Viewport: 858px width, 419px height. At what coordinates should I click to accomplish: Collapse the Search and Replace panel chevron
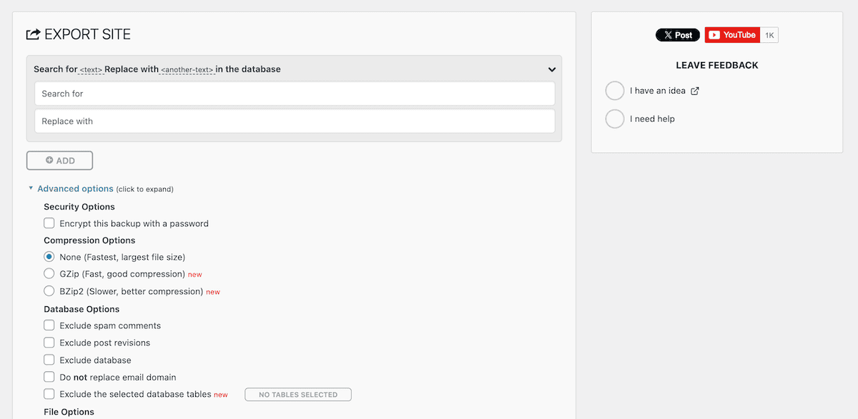click(552, 70)
